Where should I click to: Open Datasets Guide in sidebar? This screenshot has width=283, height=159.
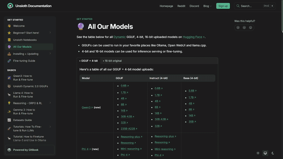pyautogui.click(x=29, y=120)
